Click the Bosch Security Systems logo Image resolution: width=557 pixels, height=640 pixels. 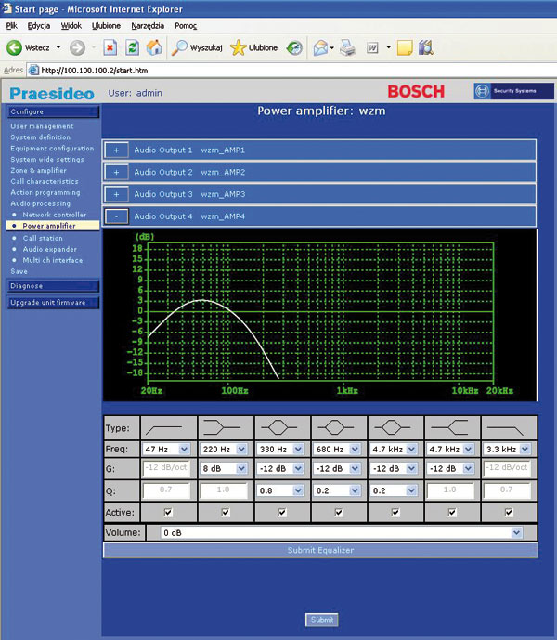coord(513,91)
